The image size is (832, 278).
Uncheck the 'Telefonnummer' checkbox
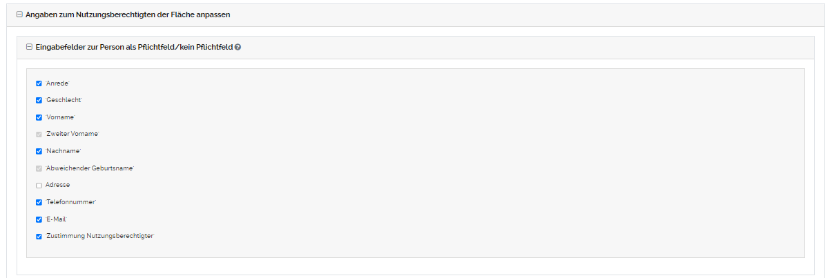tap(39, 202)
